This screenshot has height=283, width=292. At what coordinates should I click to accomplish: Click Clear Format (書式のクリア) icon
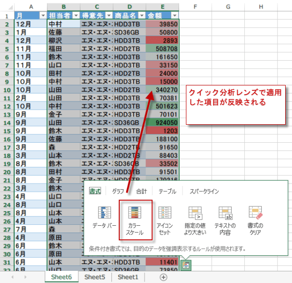tap(255, 218)
